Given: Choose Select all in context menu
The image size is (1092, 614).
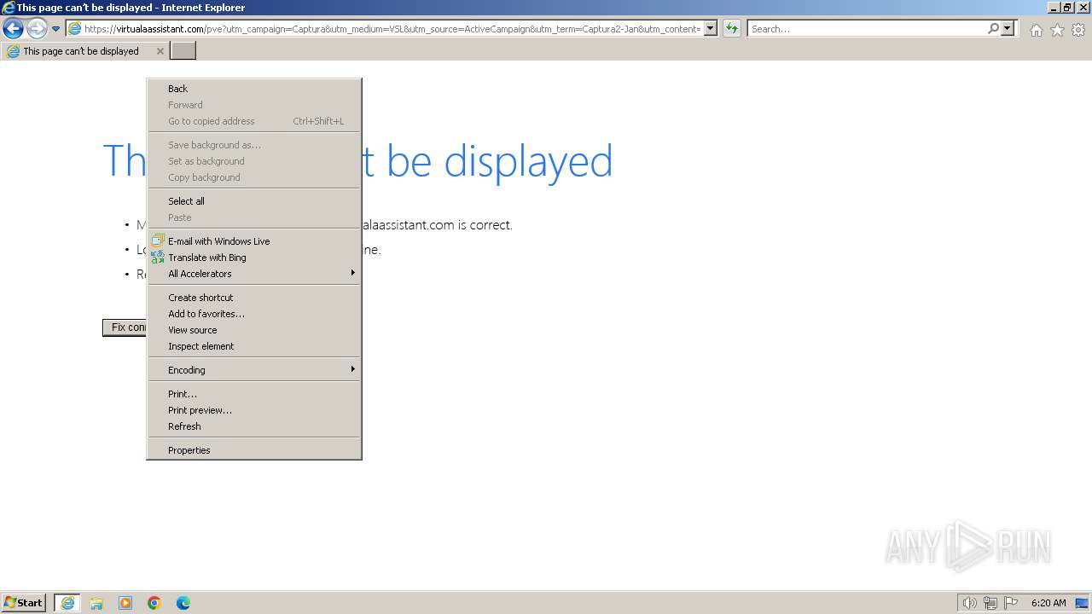Looking at the screenshot, I should (x=254, y=201).
